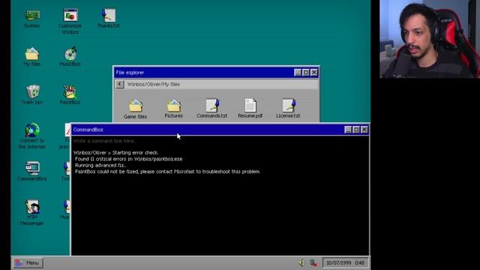Launch the PaintBox desktop icon

tap(70, 95)
